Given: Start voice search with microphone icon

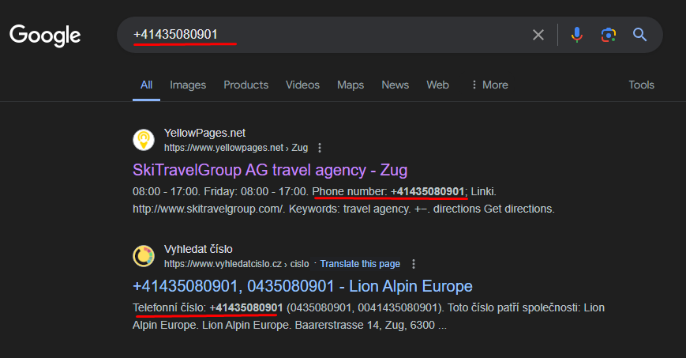Looking at the screenshot, I should pyautogui.click(x=577, y=35).
